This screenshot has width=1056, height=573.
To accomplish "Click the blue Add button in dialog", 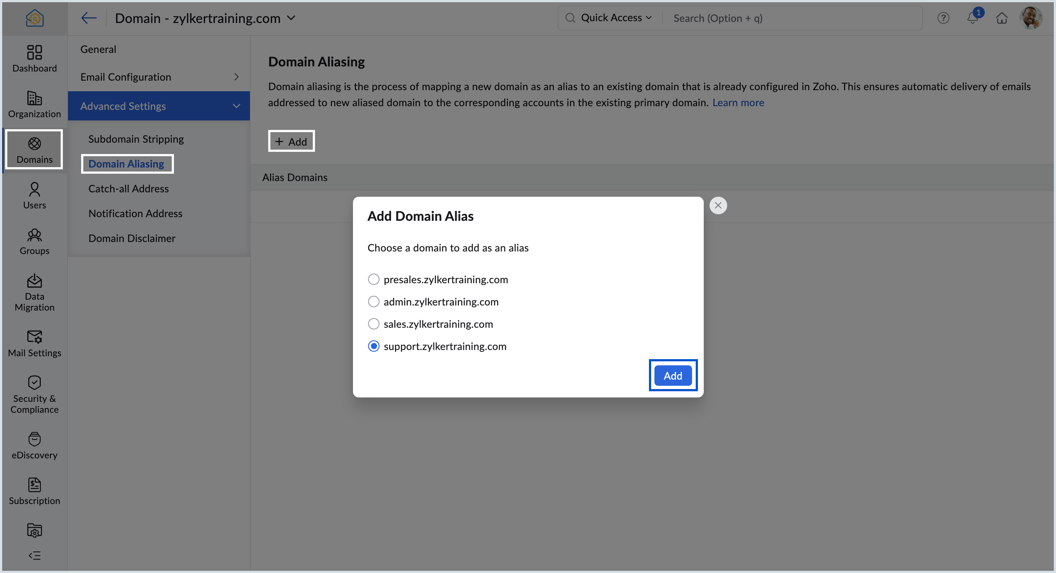I will [673, 376].
